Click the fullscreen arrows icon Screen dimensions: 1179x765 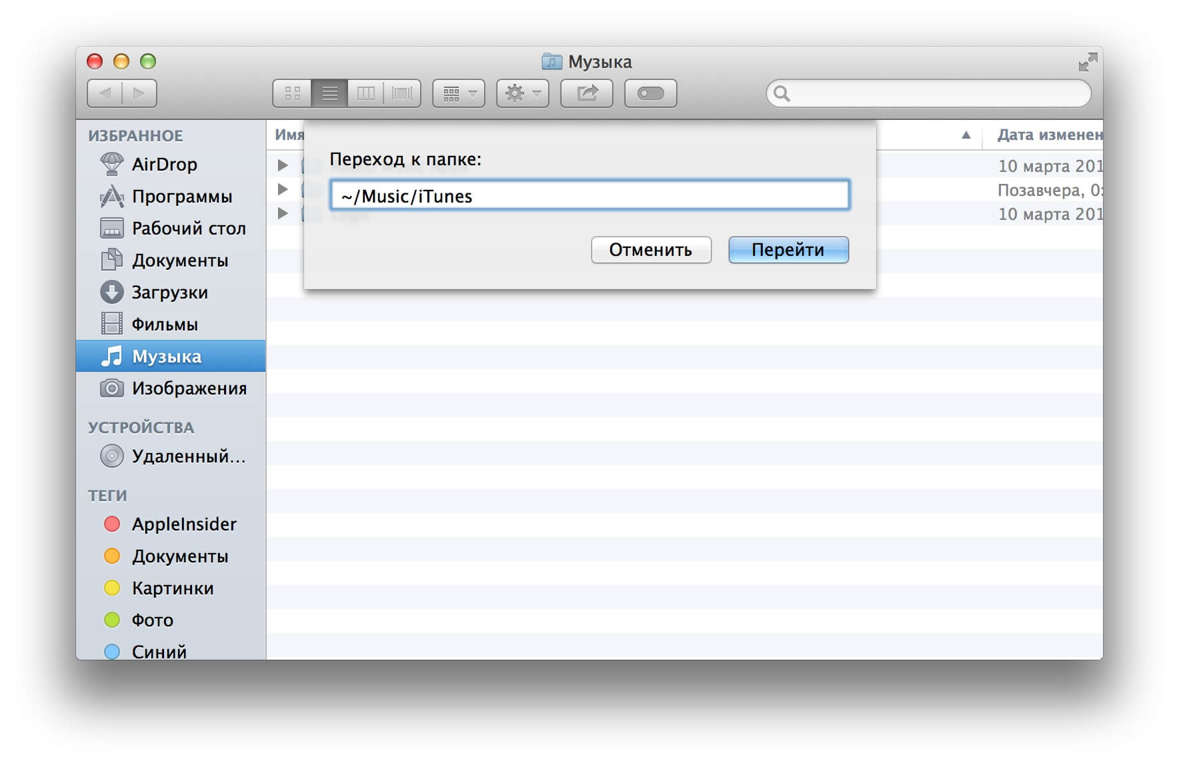click(x=1088, y=62)
